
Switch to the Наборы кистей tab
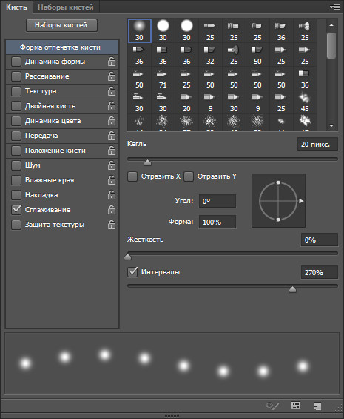tap(66, 7)
